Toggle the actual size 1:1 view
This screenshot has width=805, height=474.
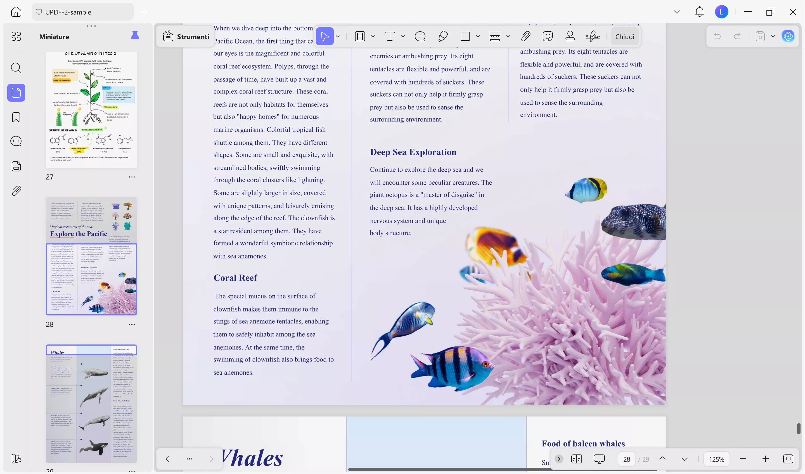point(788,459)
